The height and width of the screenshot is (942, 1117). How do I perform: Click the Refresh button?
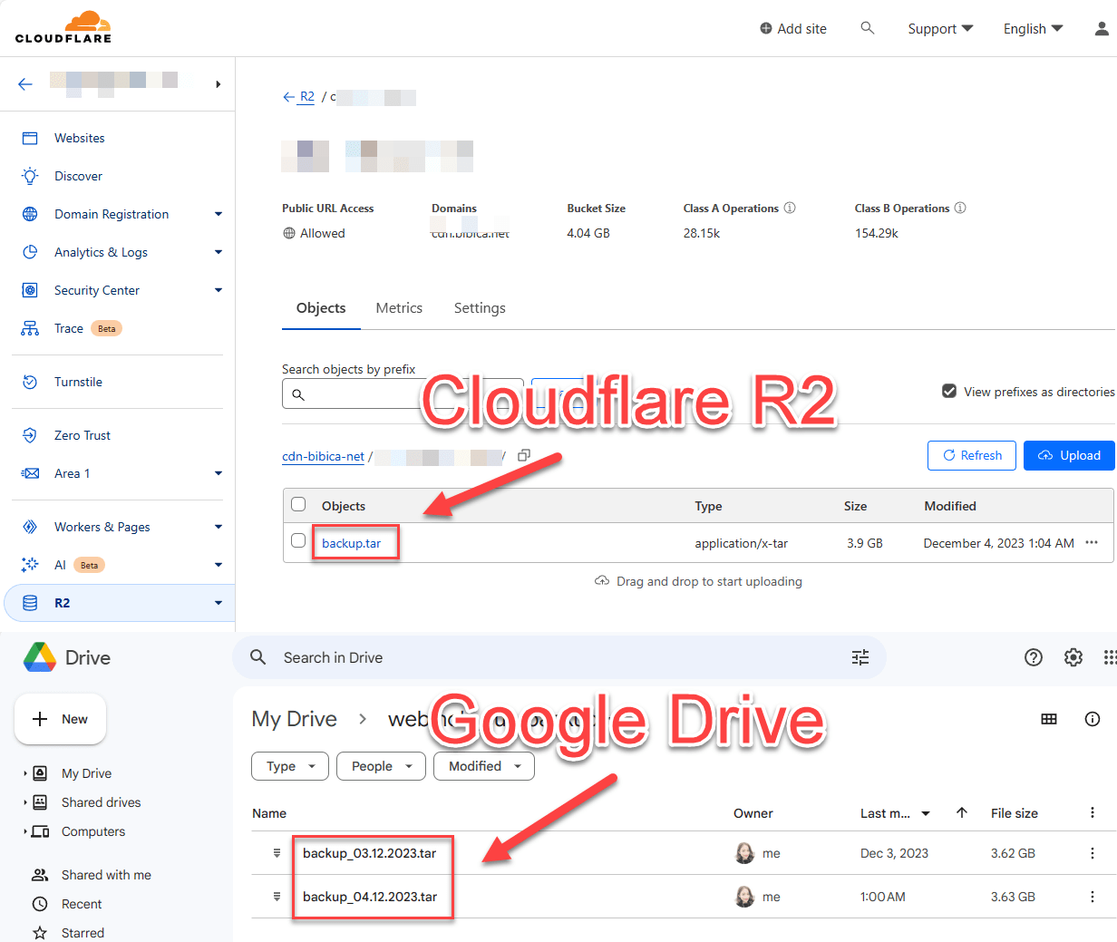[971, 455]
